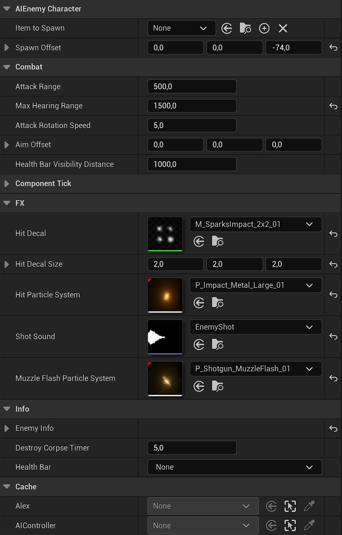The width and height of the screenshot is (342, 535).
Task: Reset Enemy Info to default
Action: (x=333, y=428)
